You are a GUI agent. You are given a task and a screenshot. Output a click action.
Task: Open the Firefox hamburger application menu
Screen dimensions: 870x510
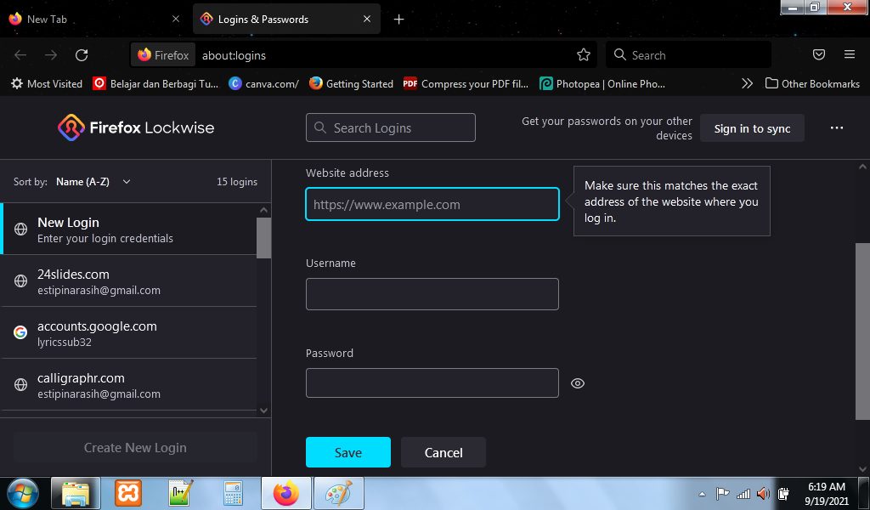pyautogui.click(x=850, y=55)
